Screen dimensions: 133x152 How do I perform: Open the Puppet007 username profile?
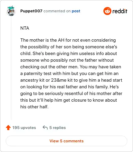pos(31,11)
